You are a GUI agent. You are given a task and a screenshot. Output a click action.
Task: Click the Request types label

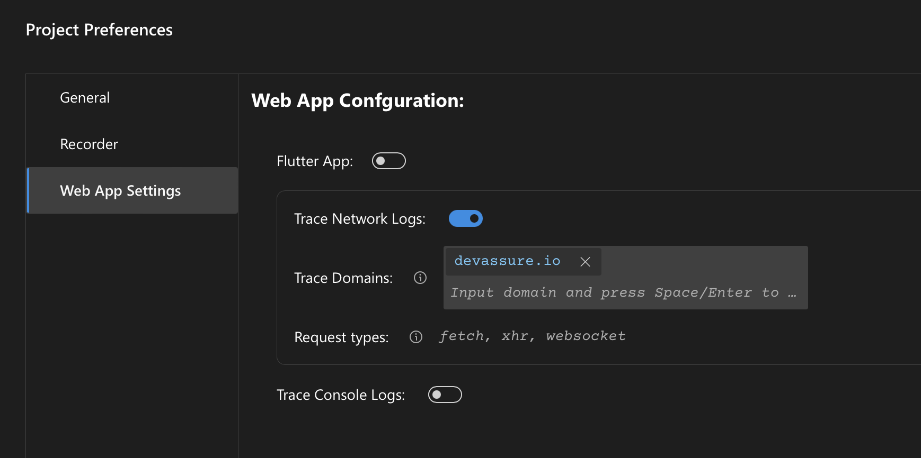tap(341, 337)
